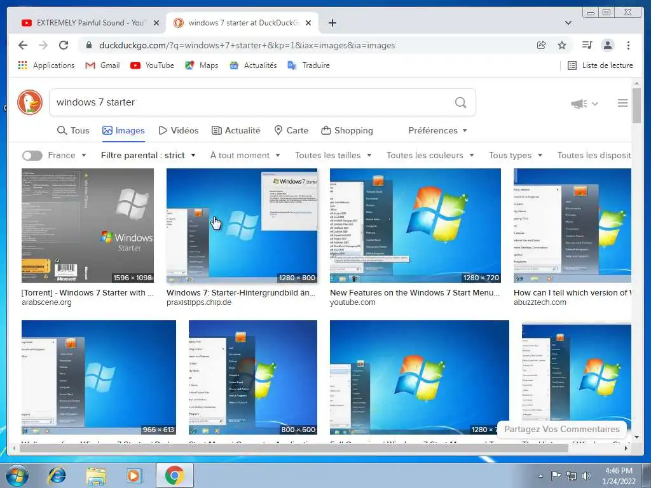Open the Toutes les dispositions layout filter
Viewport: 651px width, 488px height.
(x=594, y=155)
